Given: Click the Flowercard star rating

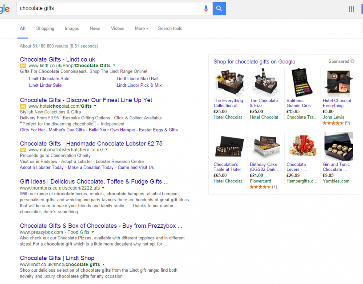Looking at the screenshot, I should pos(260,187).
